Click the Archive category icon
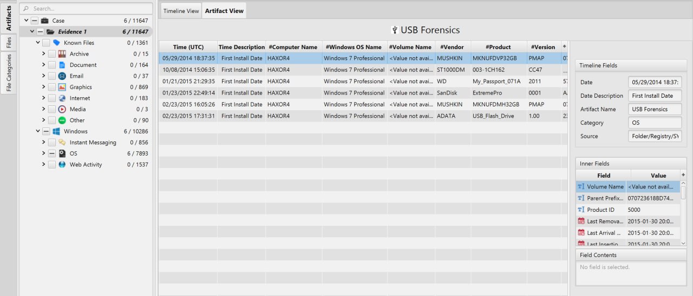The height and width of the screenshot is (296, 693). tap(62, 54)
